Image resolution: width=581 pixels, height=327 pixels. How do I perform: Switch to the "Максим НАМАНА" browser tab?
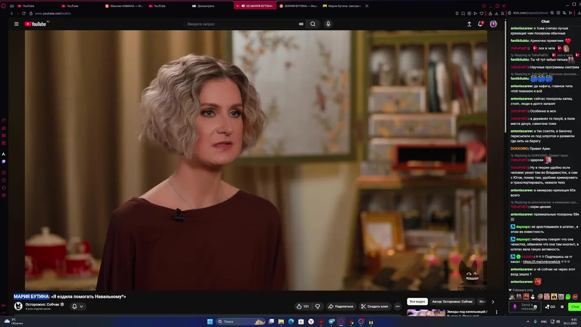(123, 6)
